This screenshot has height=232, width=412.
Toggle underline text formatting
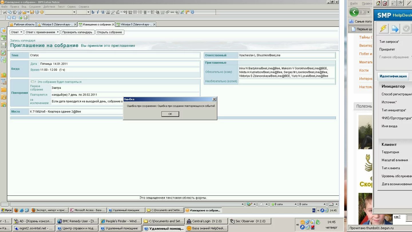[x=103, y=12]
